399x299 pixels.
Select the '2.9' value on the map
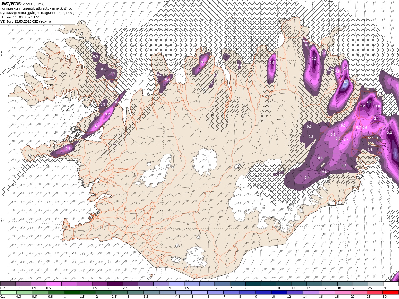tap(369, 102)
